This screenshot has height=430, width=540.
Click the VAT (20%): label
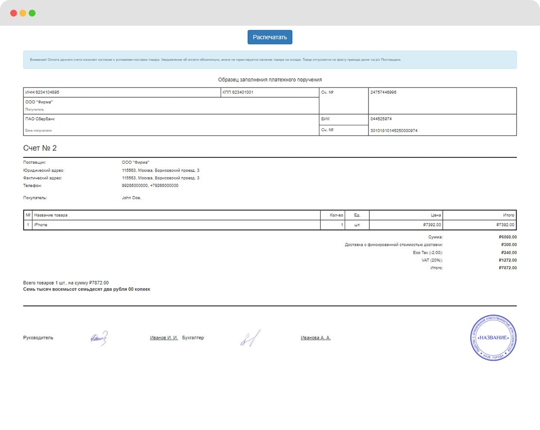pos(432,260)
